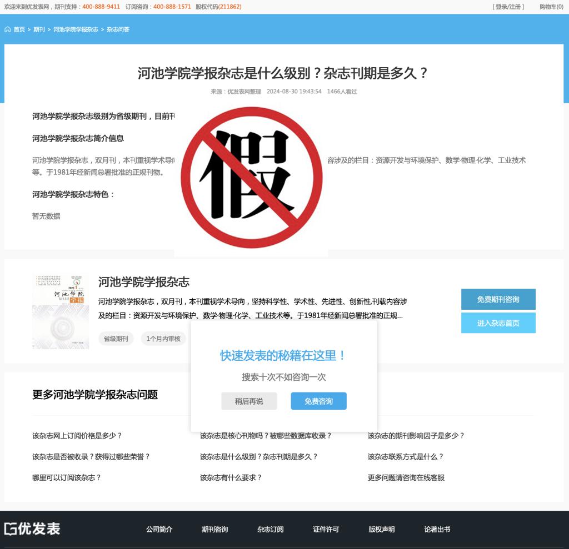This screenshot has width=569, height=549.
Task: Open the 登录/注册 link
Action: coord(508,7)
